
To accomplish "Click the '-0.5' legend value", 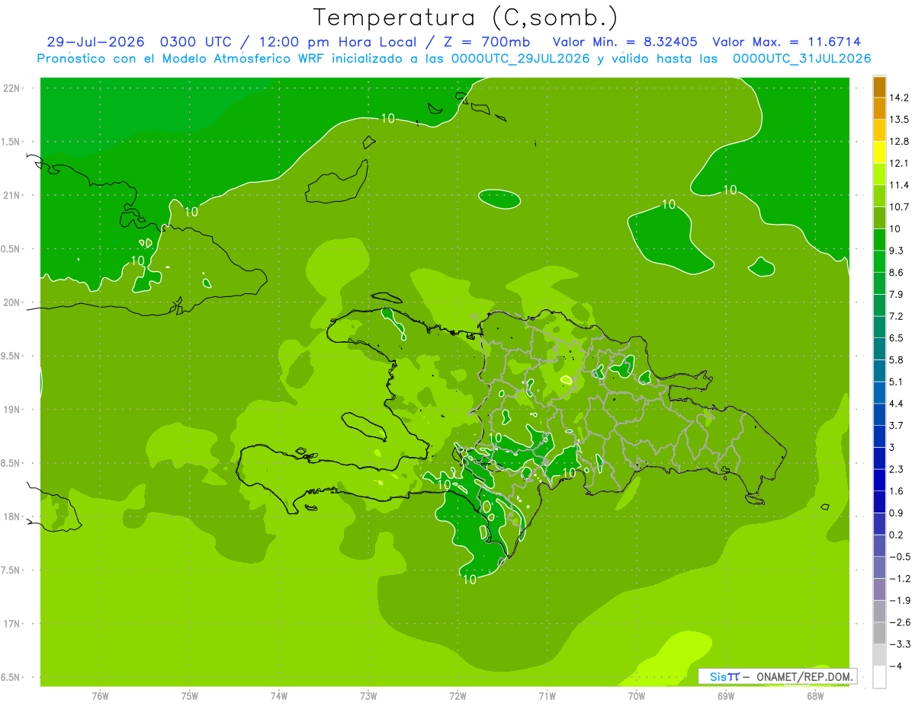I will [899, 557].
